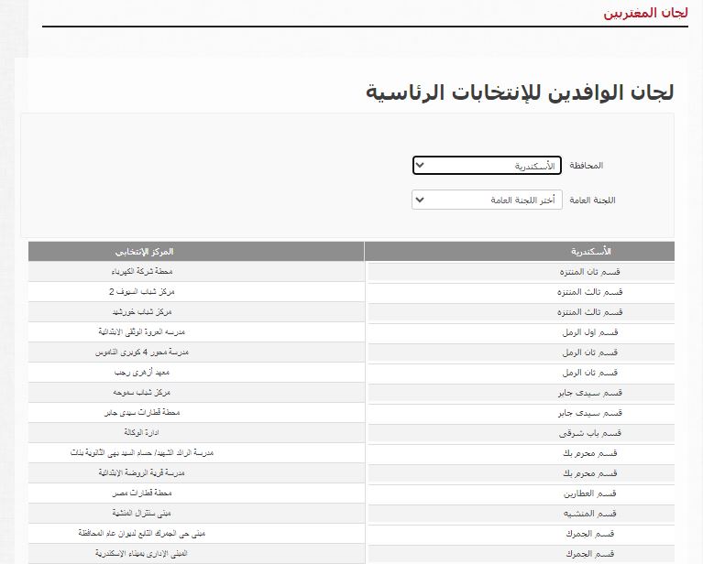Open the أختر اللجنة العامة dropdown
The height and width of the screenshot is (564, 703).
(x=487, y=200)
